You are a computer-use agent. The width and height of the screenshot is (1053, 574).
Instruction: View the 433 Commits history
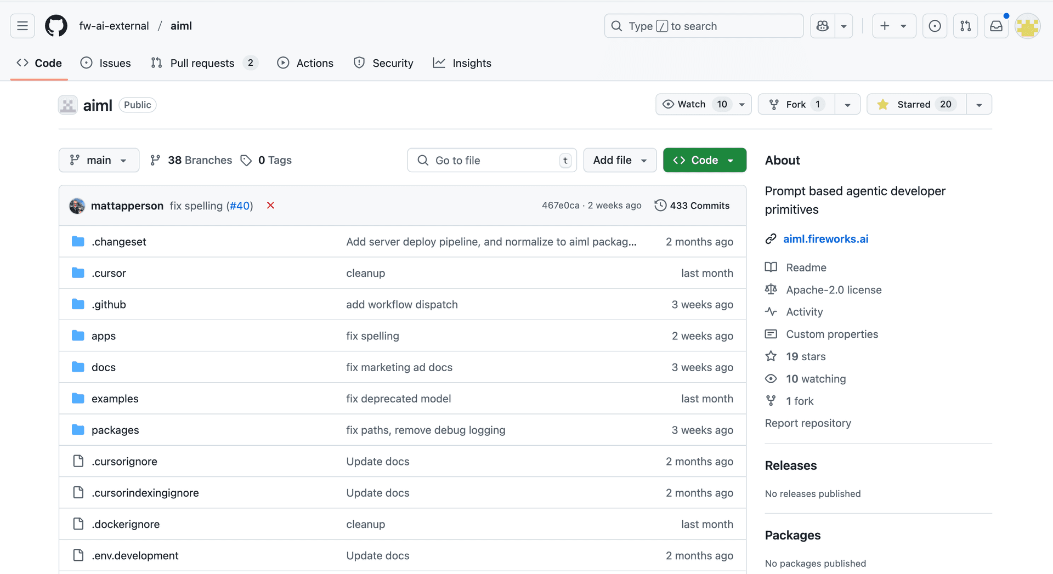[x=692, y=206]
